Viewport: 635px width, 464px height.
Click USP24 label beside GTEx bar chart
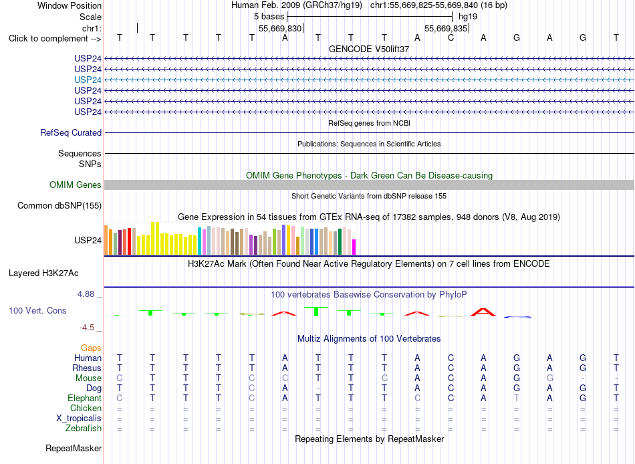(x=88, y=240)
